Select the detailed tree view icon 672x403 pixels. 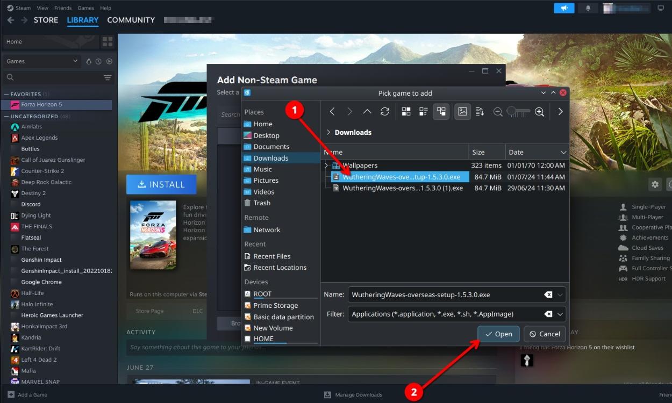pos(441,112)
